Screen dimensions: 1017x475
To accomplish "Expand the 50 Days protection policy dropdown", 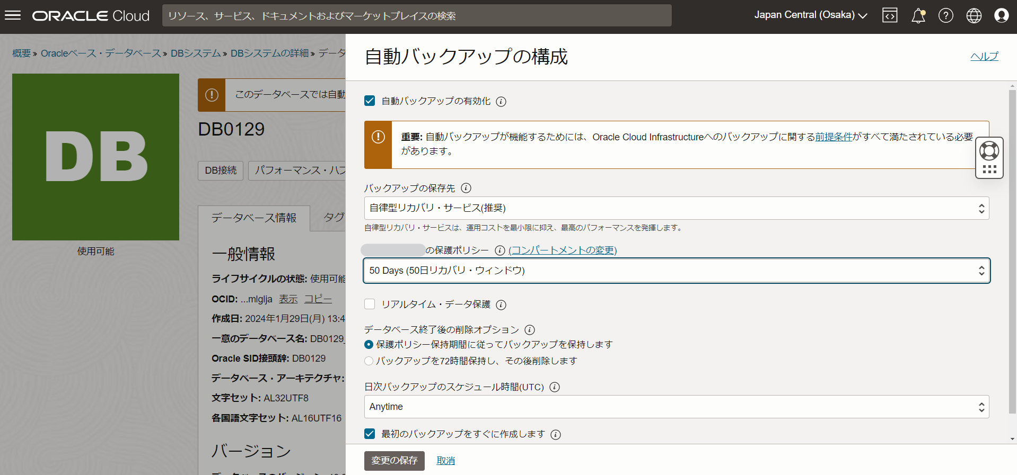I will click(x=676, y=271).
